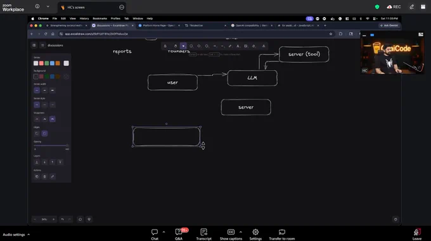Click link icon under Actions
The width and height of the screenshot is (431, 241).
(x=52, y=176)
